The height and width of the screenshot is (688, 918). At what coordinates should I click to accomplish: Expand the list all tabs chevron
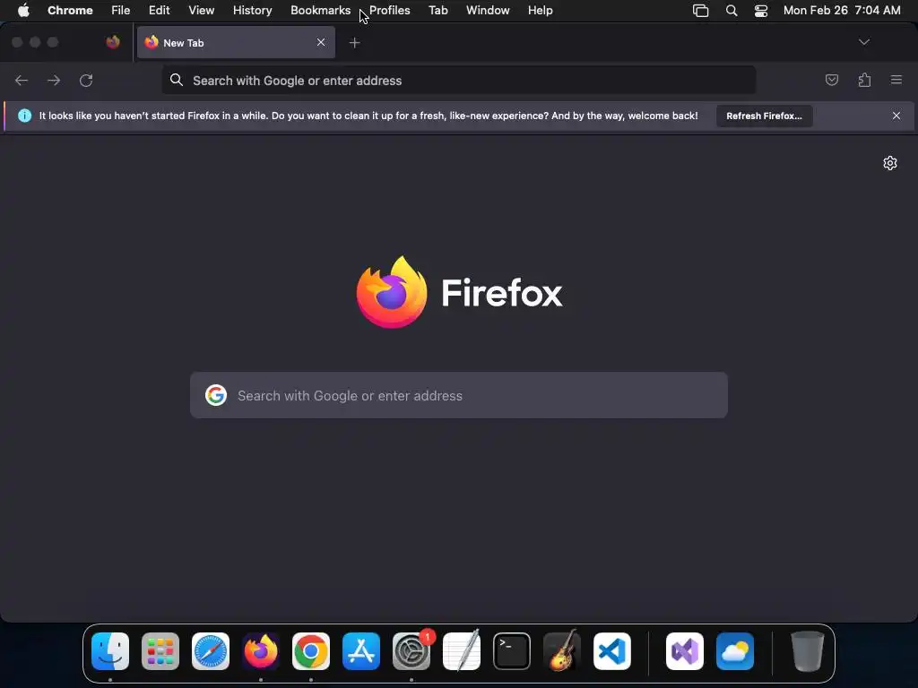[x=864, y=42]
